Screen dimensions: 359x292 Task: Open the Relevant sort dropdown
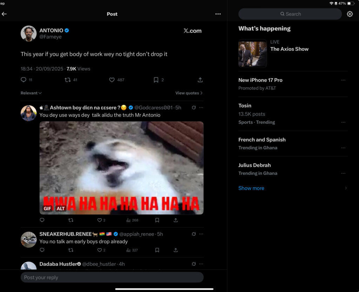(x=31, y=93)
